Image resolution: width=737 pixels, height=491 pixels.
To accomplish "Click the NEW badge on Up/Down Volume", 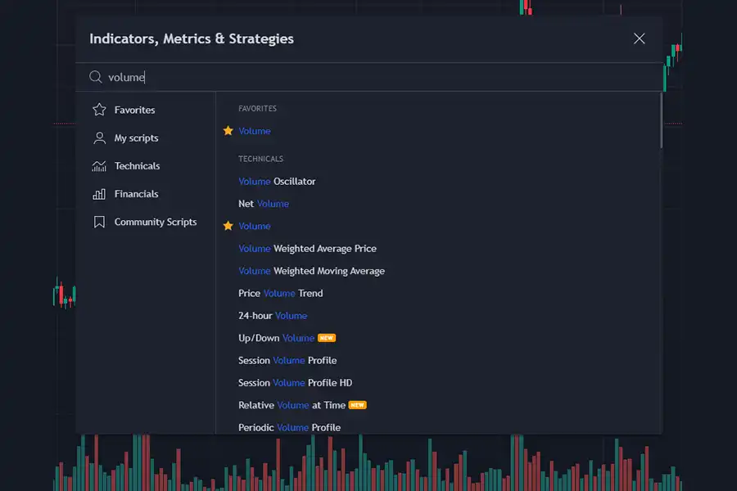I will point(327,338).
